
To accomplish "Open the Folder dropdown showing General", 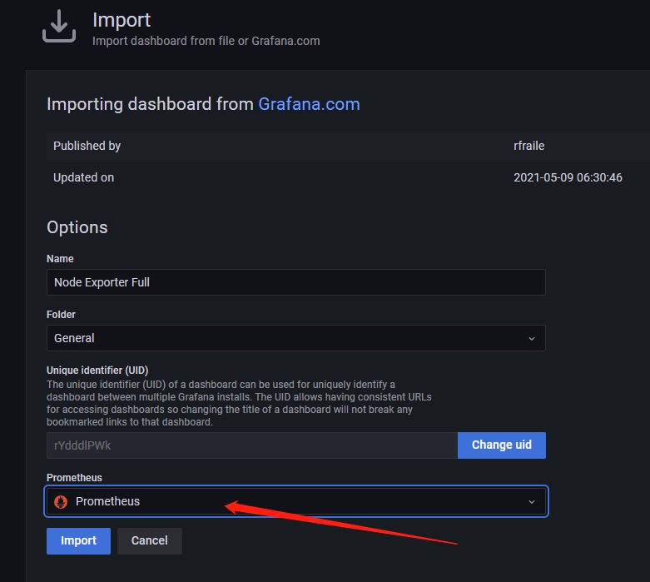I will (296, 338).
